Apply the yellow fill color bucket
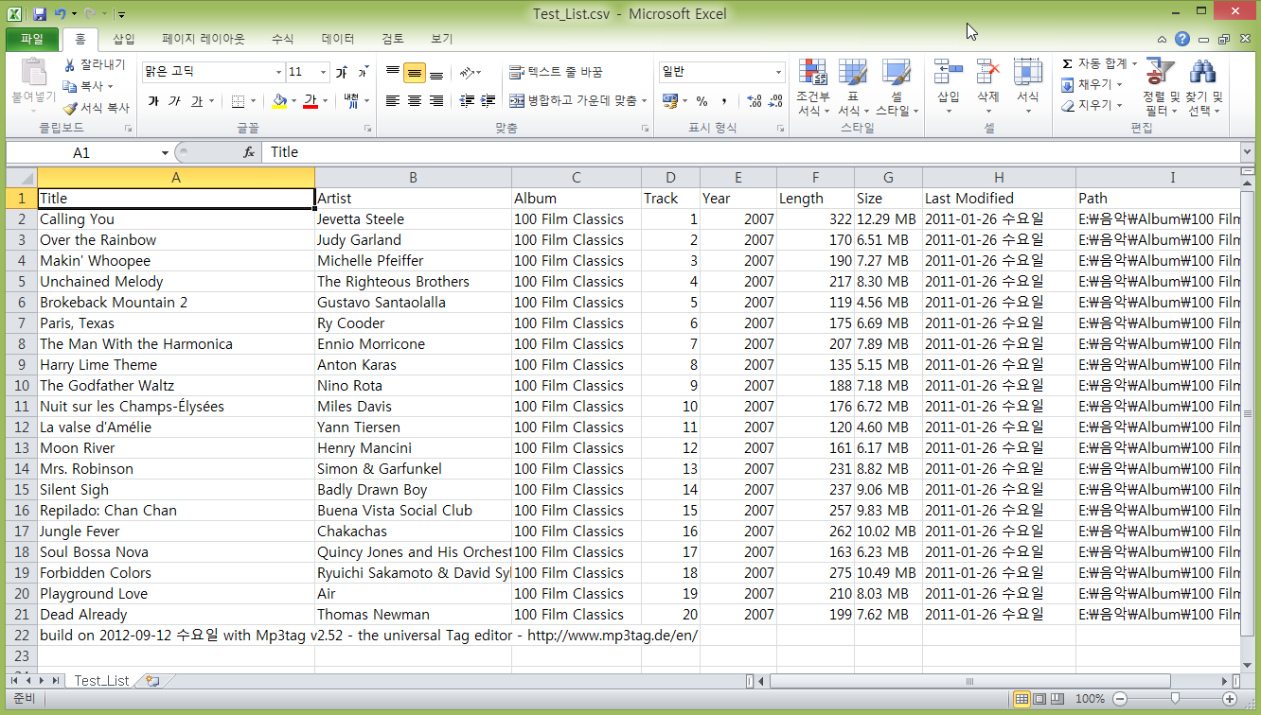 [x=279, y=100]
